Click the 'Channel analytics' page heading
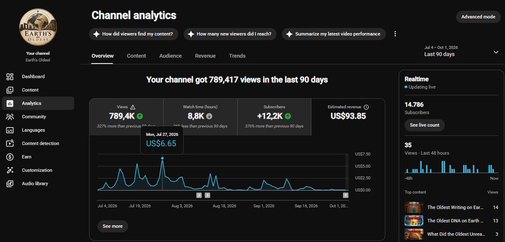This screenshot has width=505, height=242. (134, 16)
